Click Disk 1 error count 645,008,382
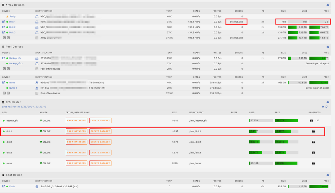The image size is (335, 193). [236, 22]
